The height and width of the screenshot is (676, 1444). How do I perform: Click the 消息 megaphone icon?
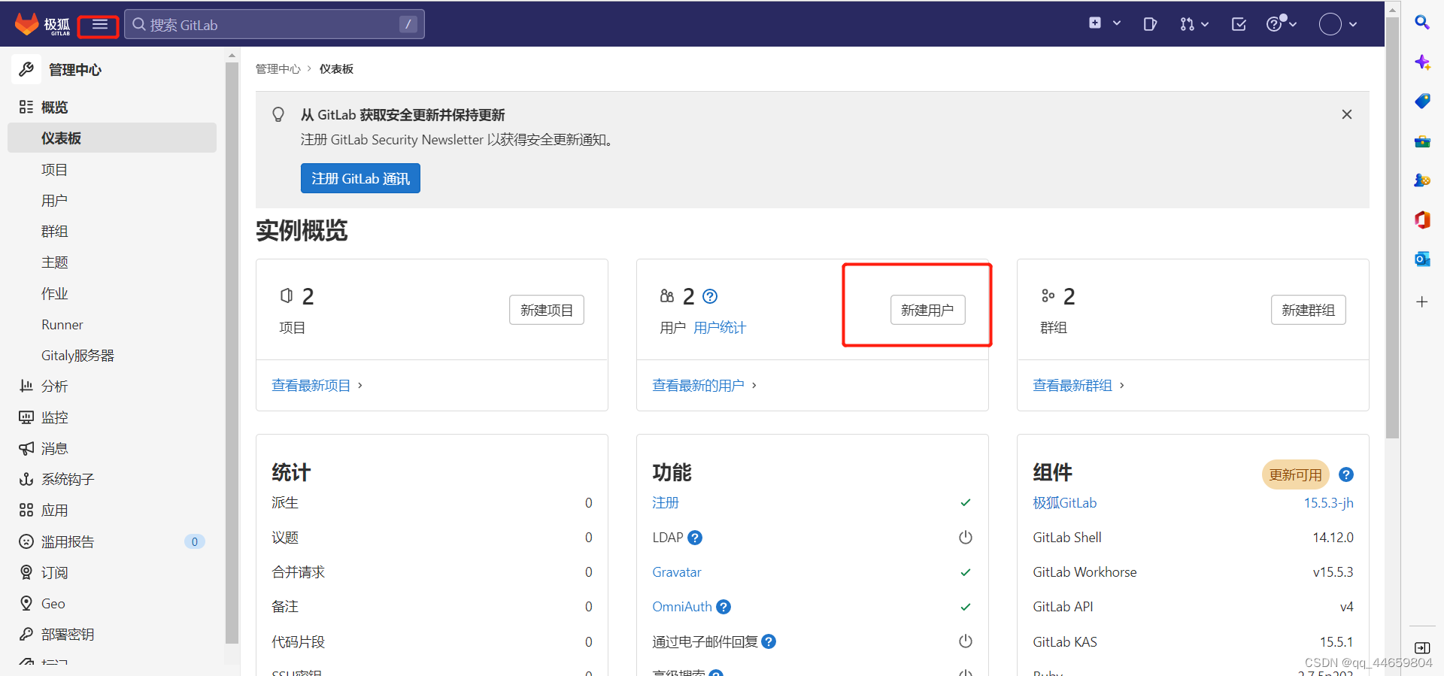coord(26,448)
